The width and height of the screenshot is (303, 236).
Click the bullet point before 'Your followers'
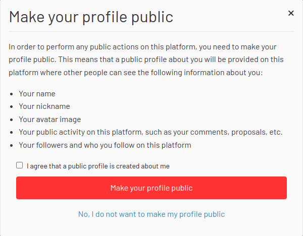(12, 146)
